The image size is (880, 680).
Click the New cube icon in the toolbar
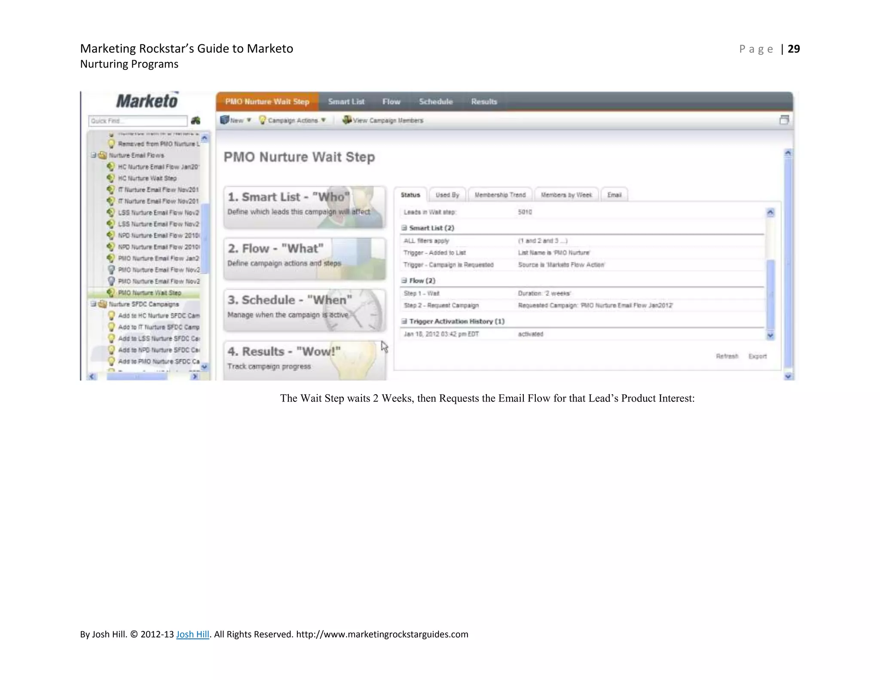(224, 120)
